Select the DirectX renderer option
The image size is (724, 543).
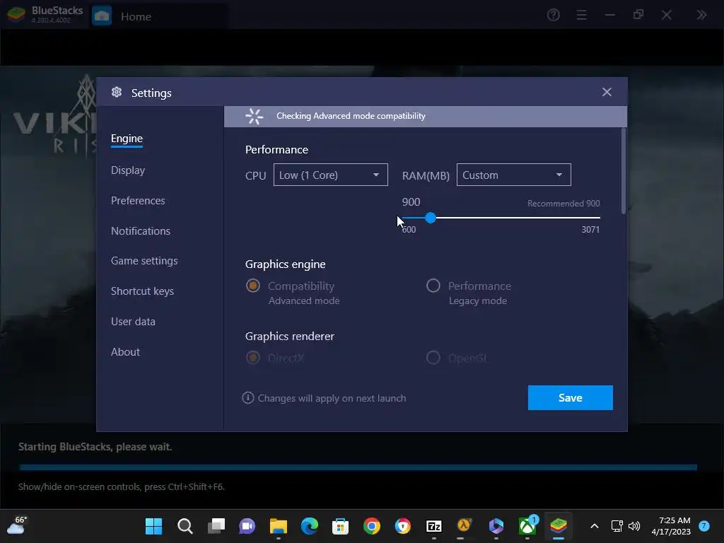252,357
